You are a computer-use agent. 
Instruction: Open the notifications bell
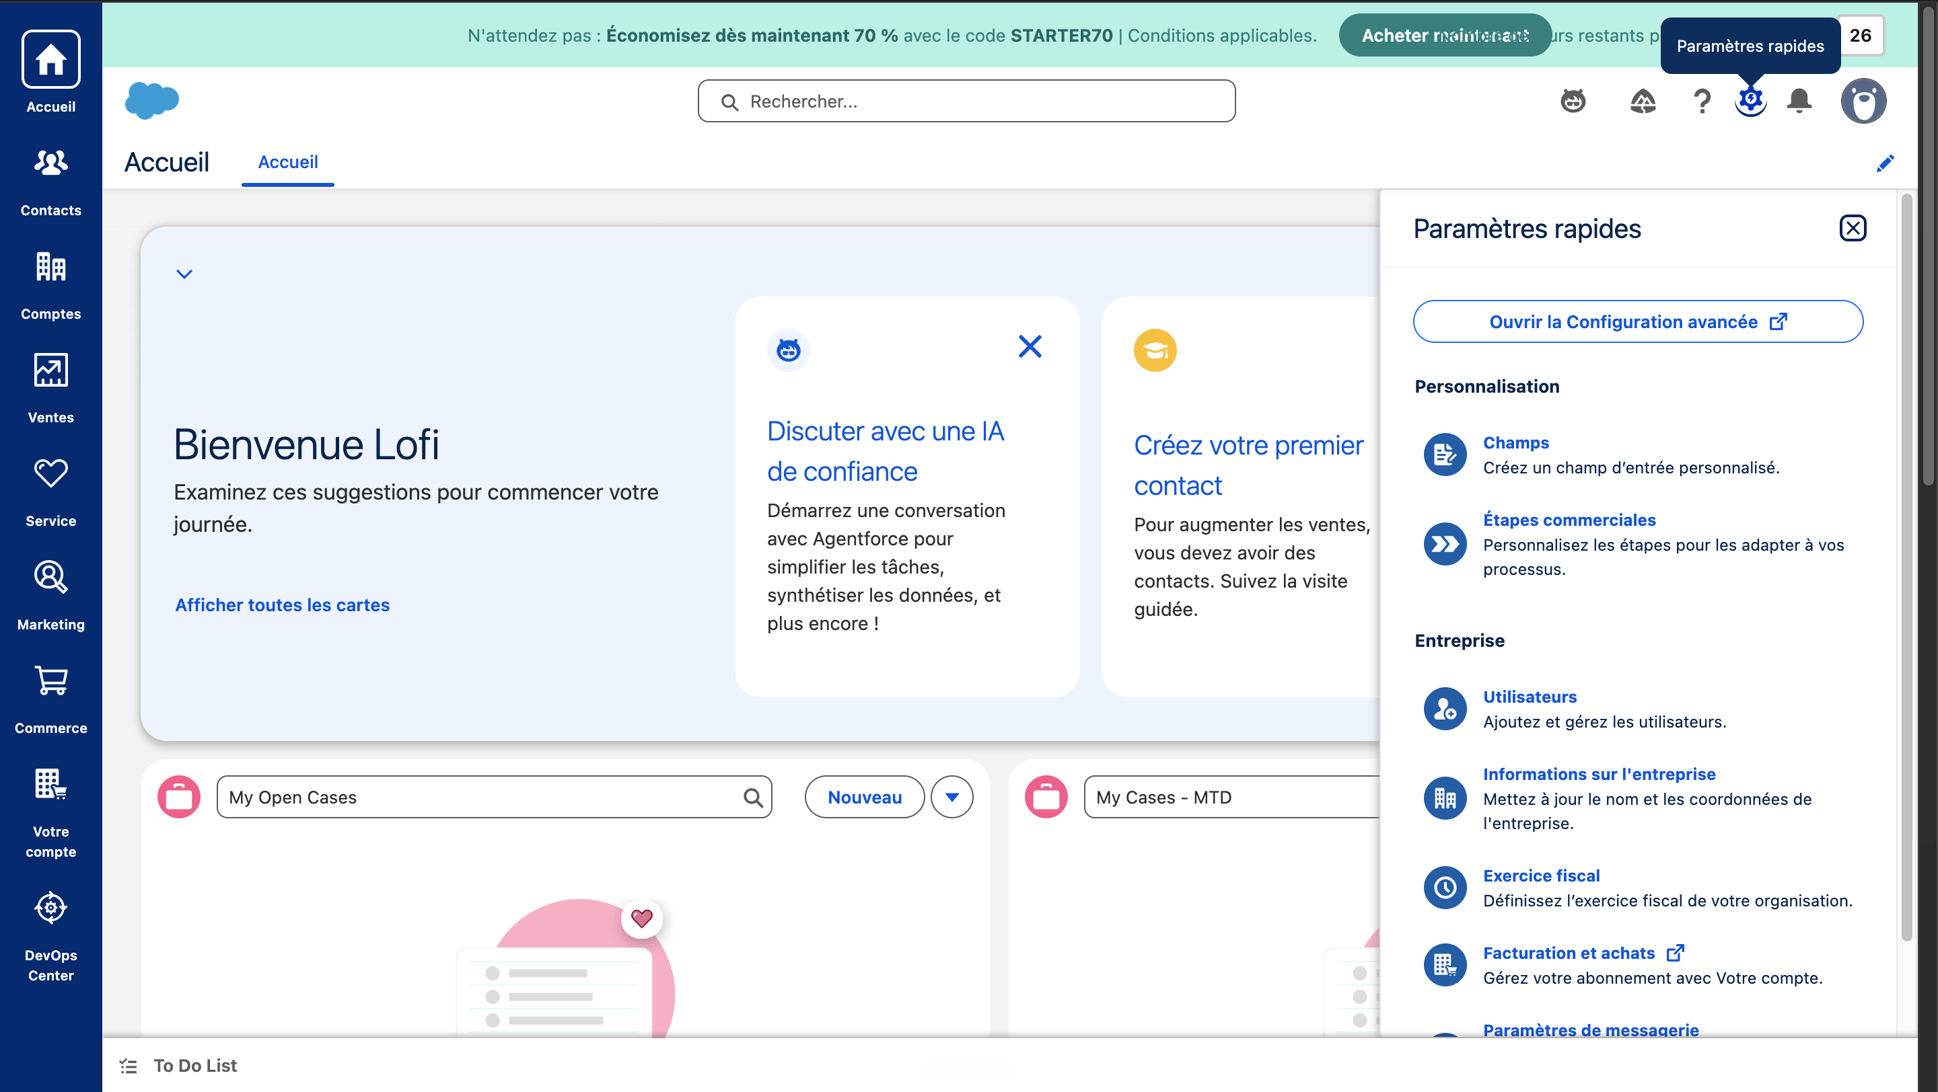point(1799,101)
